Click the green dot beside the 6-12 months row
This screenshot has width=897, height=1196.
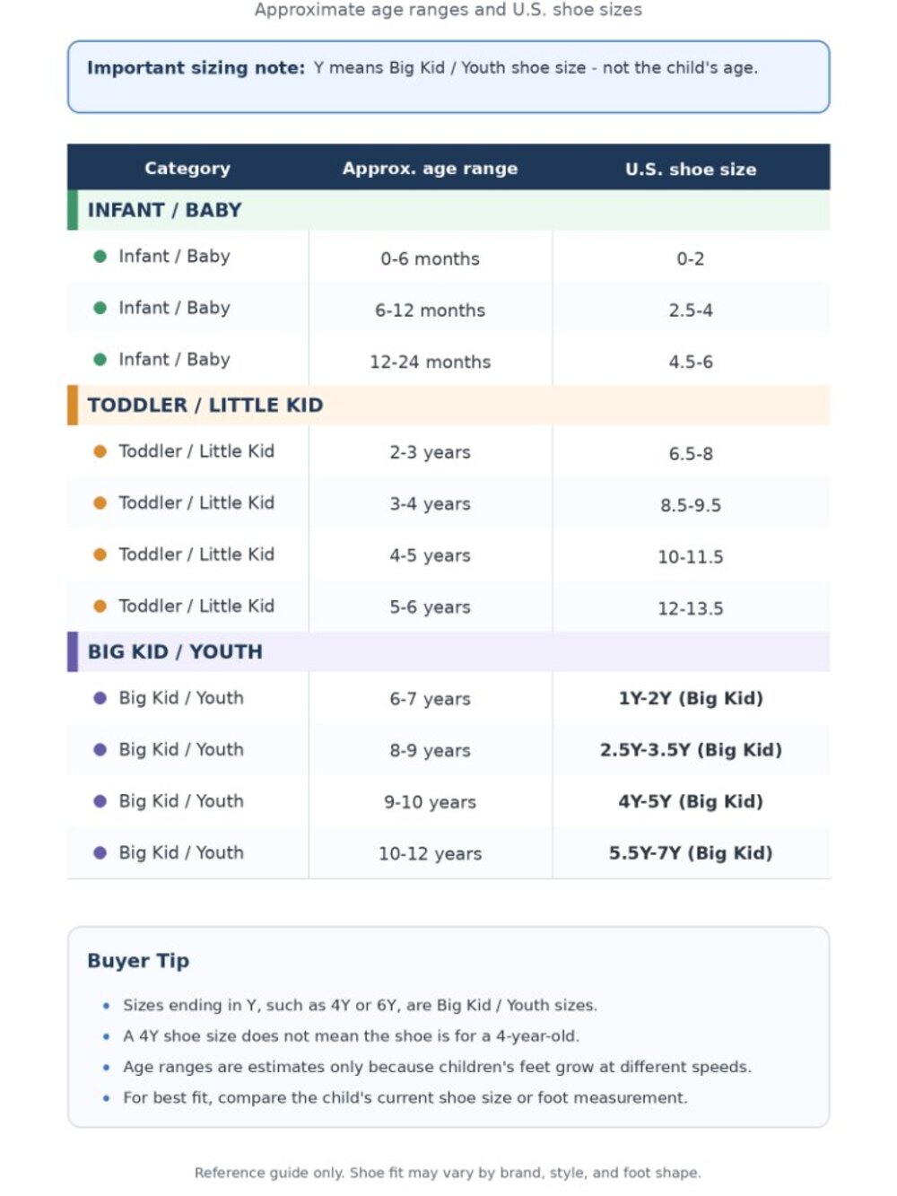click(100, 308)
